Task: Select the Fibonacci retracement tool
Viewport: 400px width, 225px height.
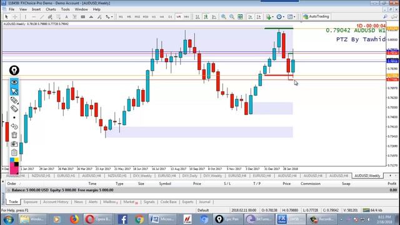Action: point(58,17)
